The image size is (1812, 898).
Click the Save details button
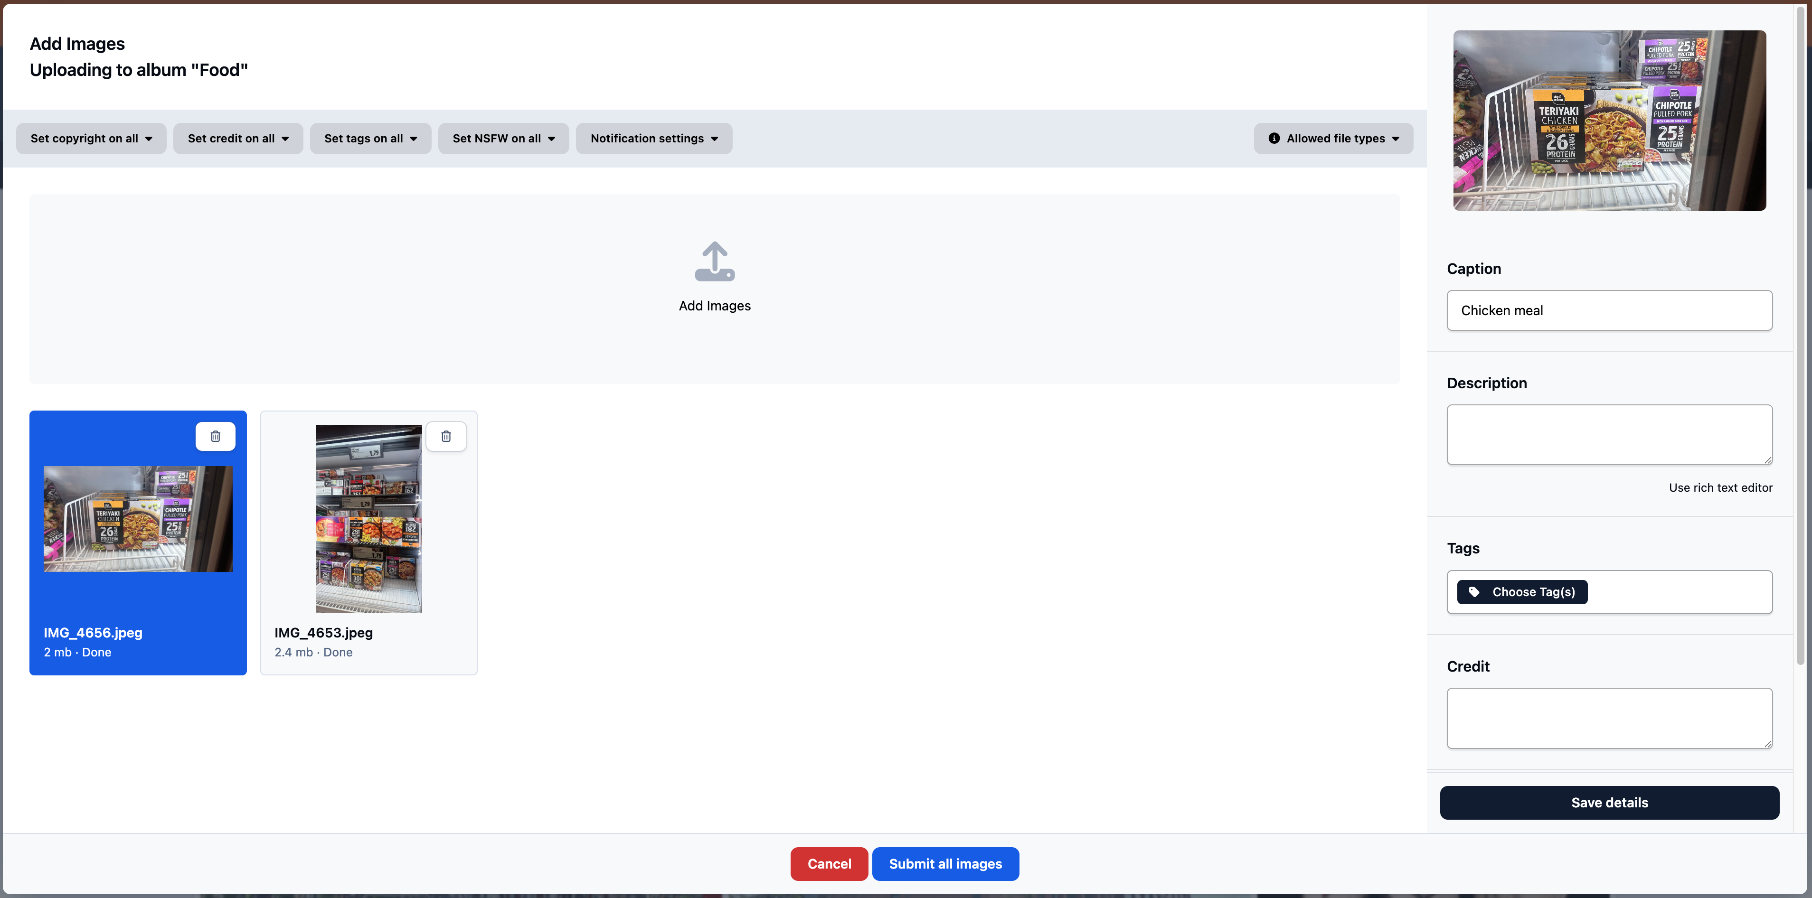1609,803
